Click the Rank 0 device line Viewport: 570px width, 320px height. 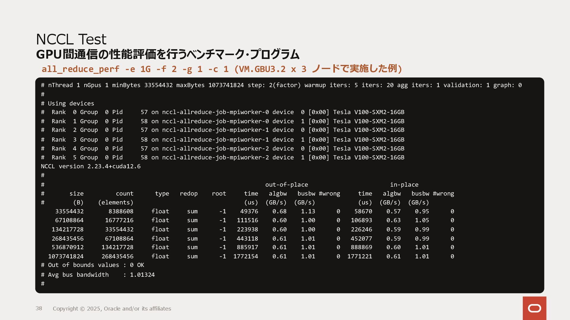(223, 112)
